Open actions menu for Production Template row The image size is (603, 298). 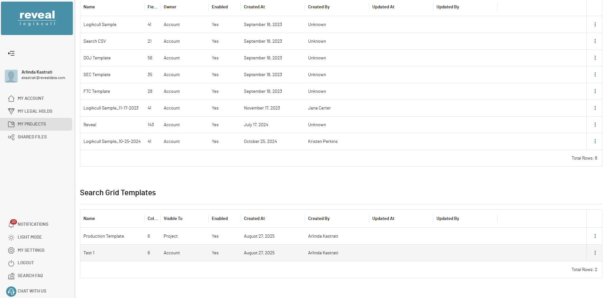point(595,236)
